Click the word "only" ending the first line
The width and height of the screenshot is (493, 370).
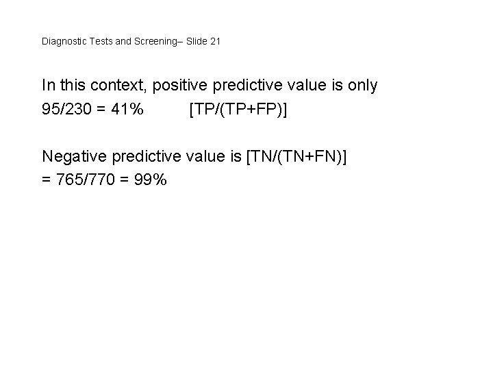point(361,86)
